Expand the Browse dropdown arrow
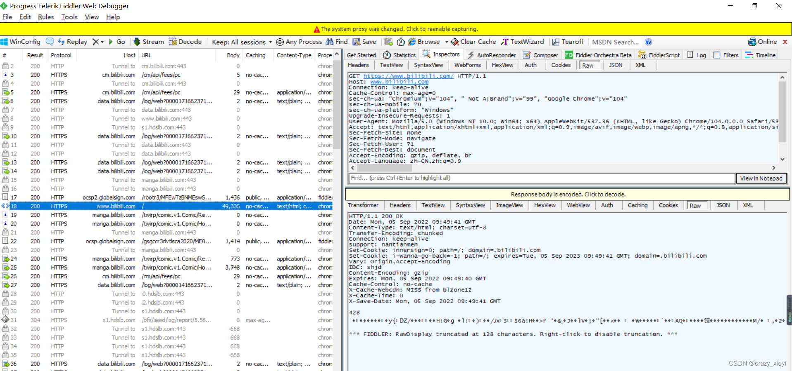Screen dimensions: 792x371 click(x=446, y=42)
